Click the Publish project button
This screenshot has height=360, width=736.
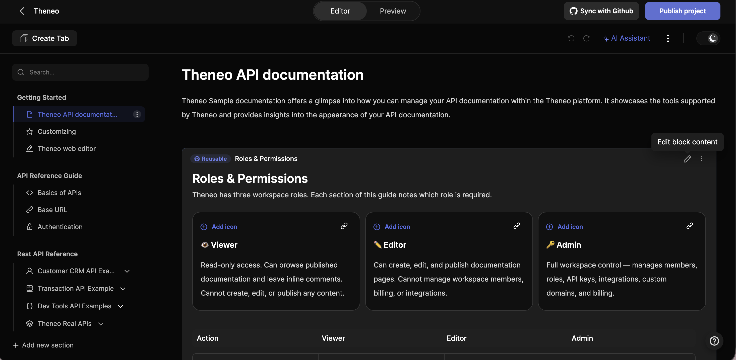click(683, 11)
